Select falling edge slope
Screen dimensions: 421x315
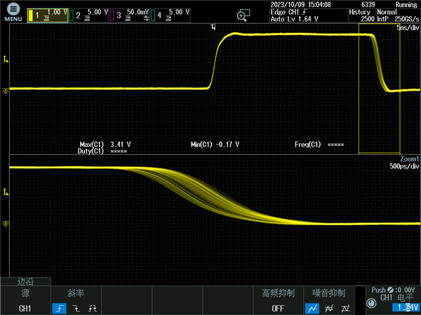point(76,308)
